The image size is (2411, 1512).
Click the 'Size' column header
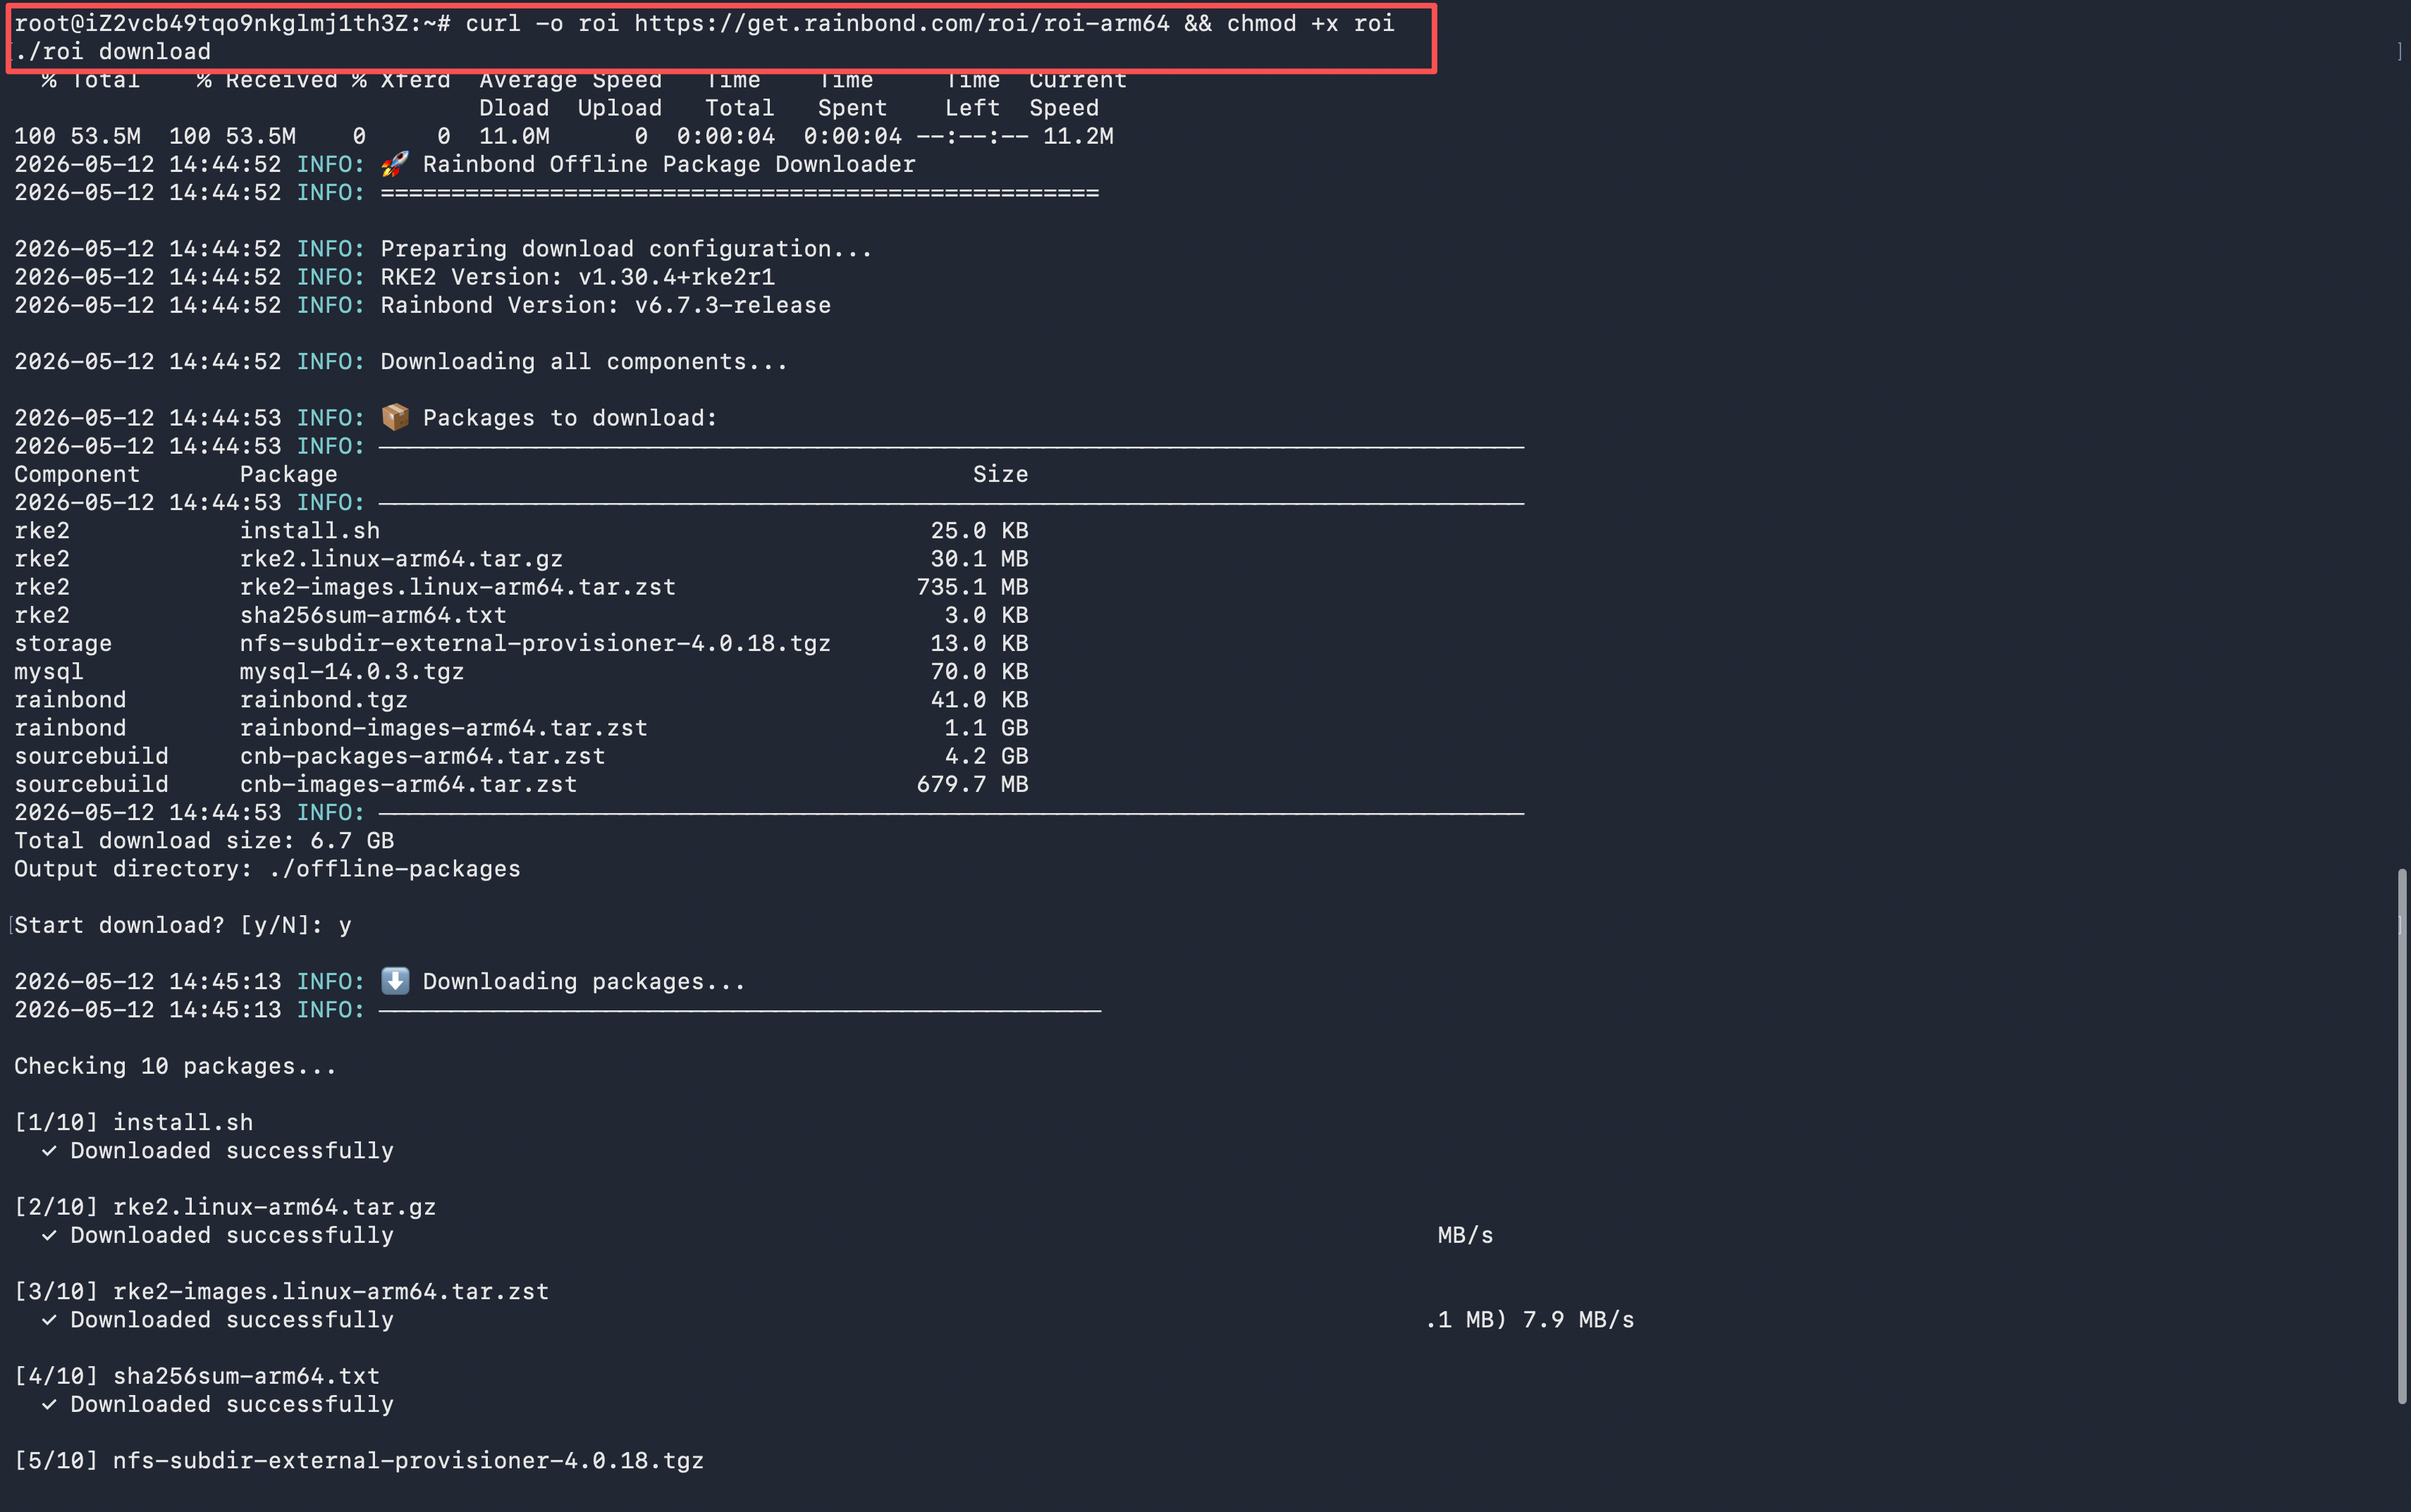(x=1000, y=474)
